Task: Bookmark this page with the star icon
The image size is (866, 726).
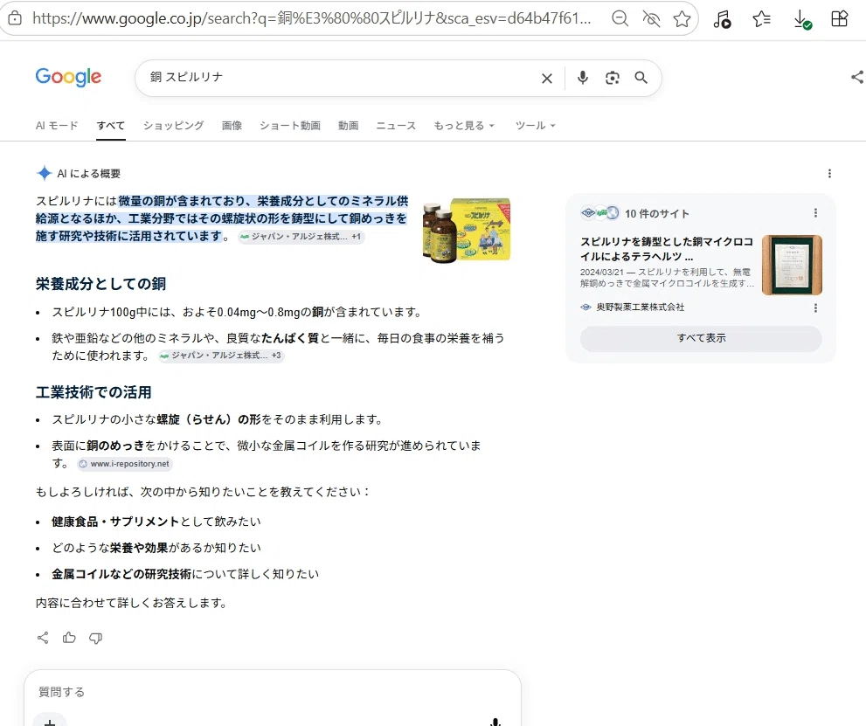Action: pyautogui.click(x=682, y=18)
